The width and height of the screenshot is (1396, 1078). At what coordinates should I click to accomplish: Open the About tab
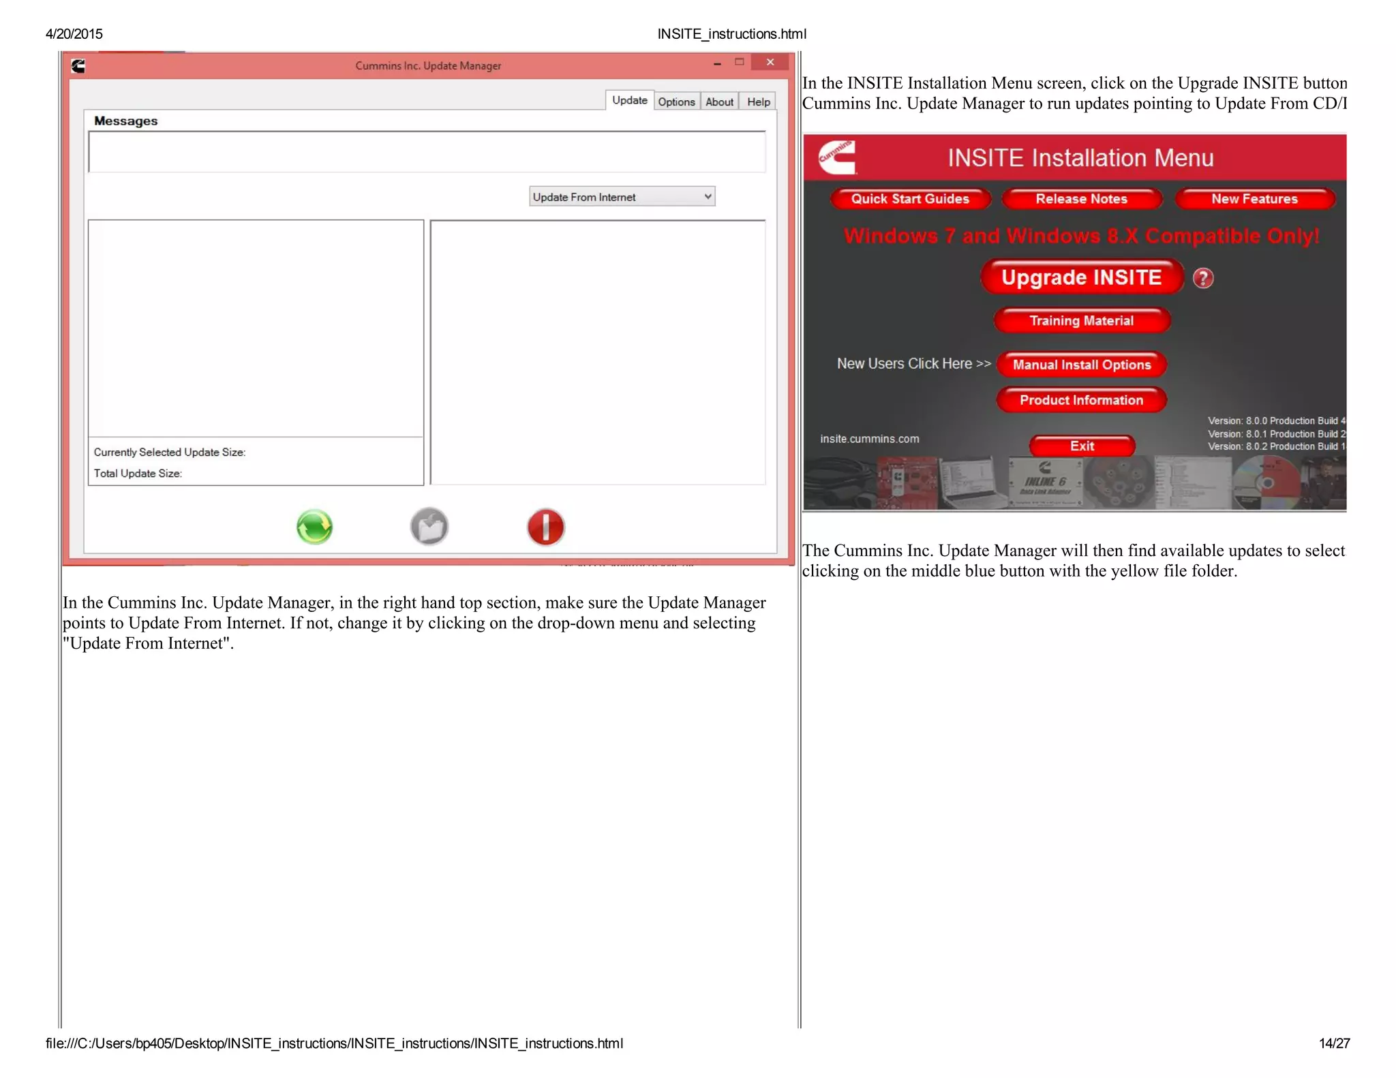tap(719, 102)
